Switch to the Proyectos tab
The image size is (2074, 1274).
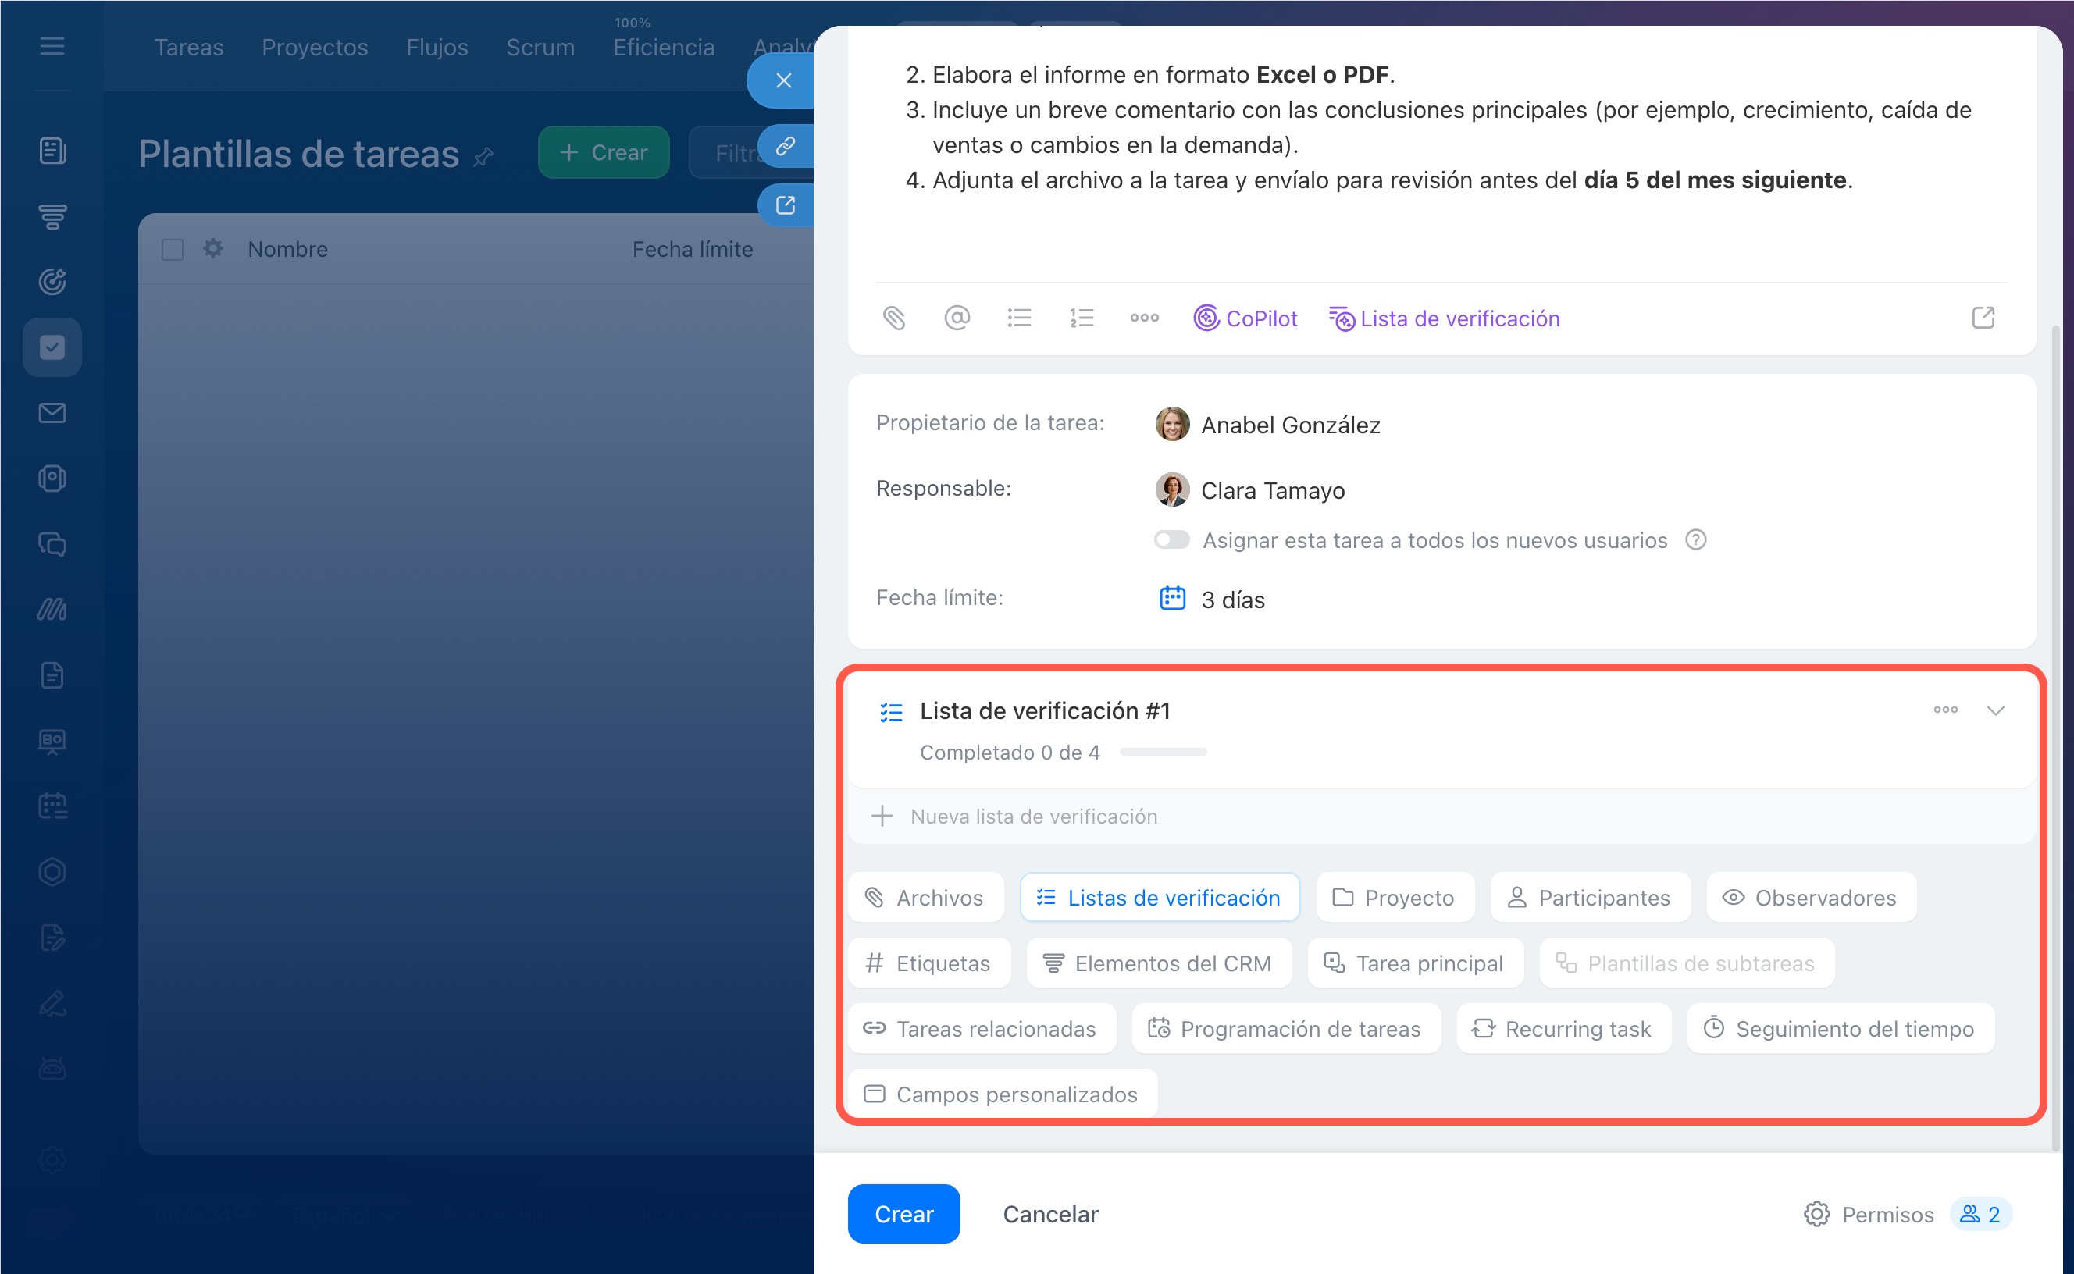315,47
